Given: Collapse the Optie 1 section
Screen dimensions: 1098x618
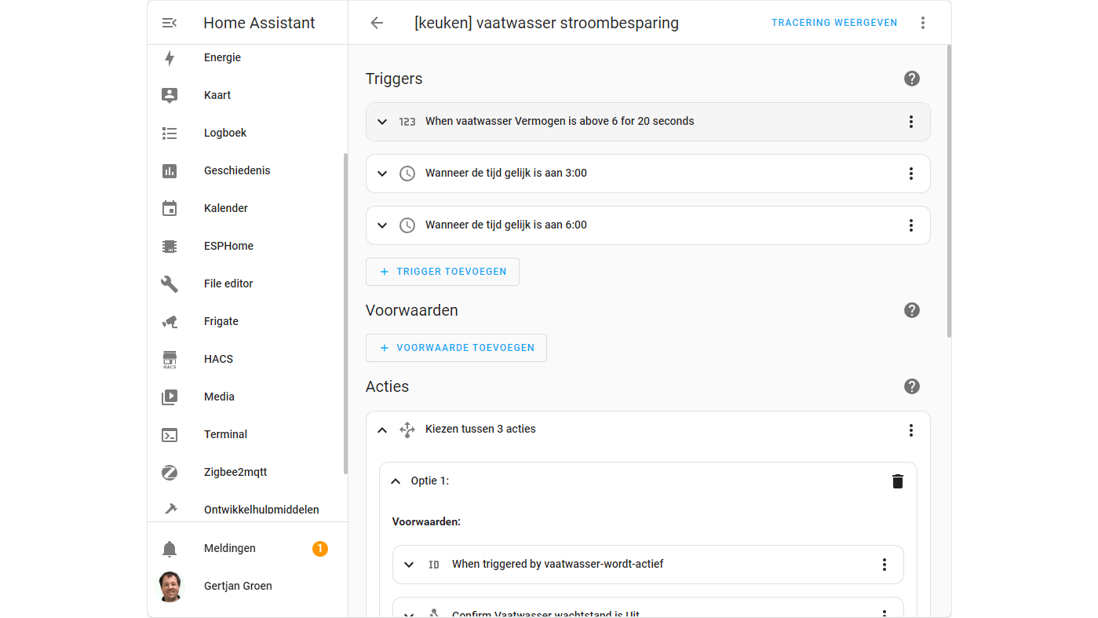Looking at the screenshot, I should point(396,481).
